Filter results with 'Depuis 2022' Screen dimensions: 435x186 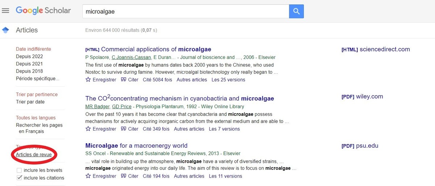pos(29,56)
